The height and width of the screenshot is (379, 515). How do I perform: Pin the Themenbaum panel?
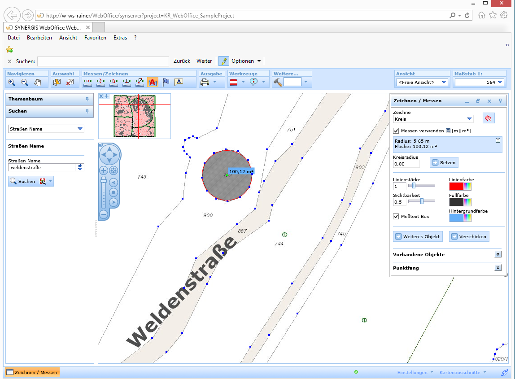pyautogui.click(x=87, y=99)
